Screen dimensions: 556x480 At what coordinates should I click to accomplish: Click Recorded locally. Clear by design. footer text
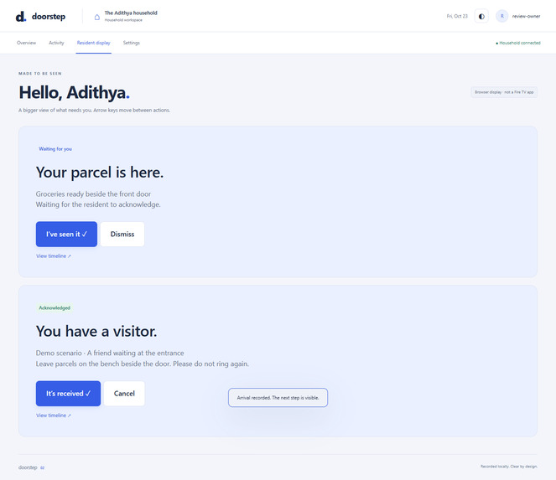[509, 467]
